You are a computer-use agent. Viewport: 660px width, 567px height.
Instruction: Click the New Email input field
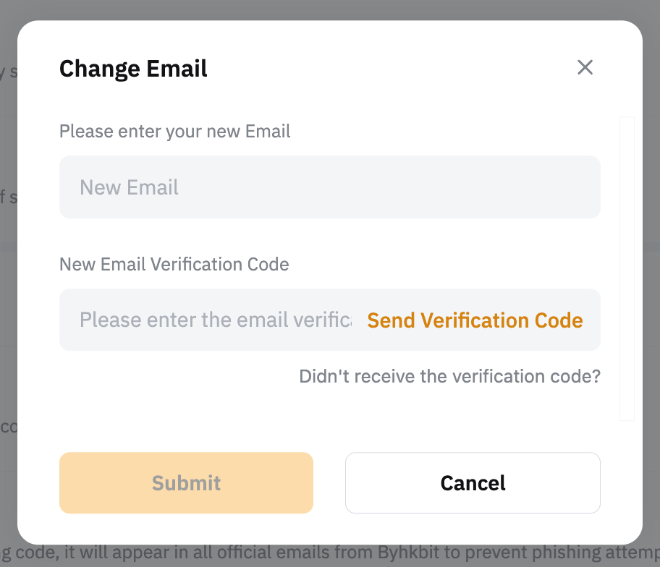click(329, 187)
